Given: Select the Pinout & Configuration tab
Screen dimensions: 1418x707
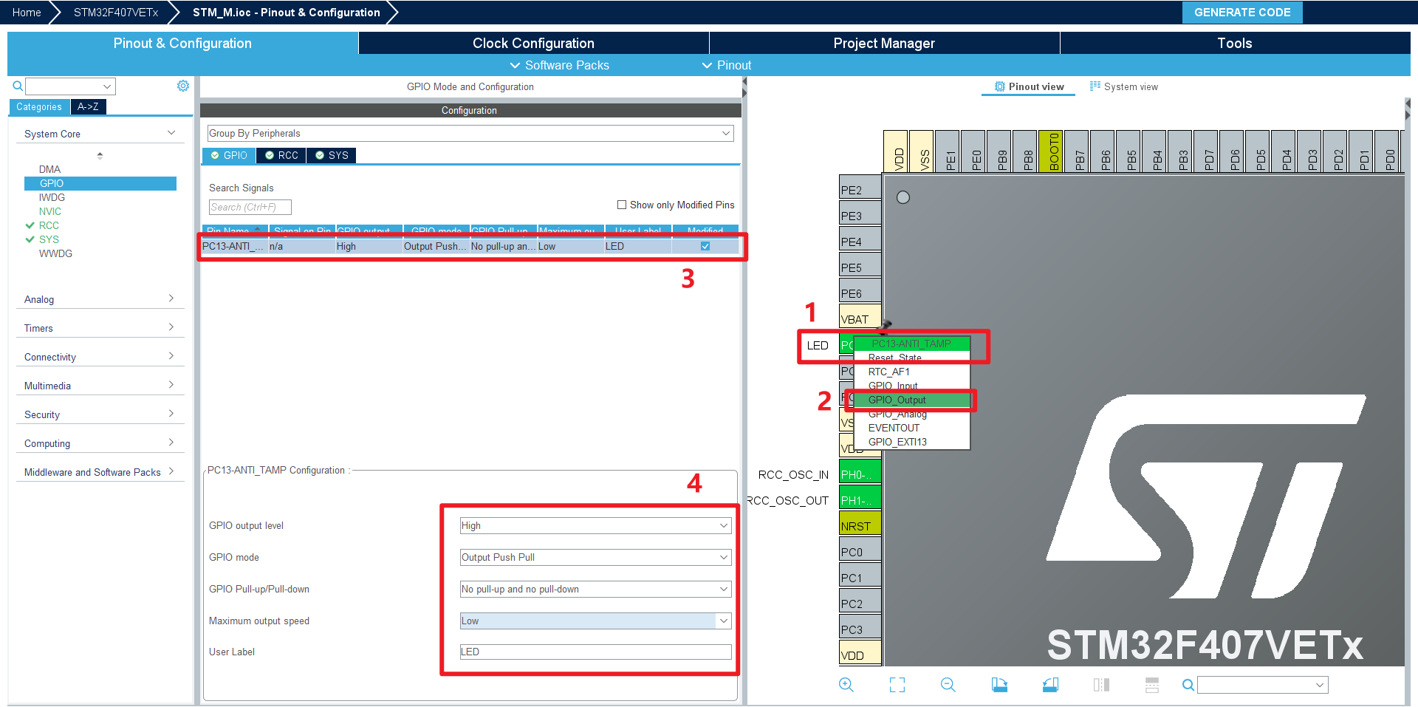Looking at the screenshot, I should 182,43.
